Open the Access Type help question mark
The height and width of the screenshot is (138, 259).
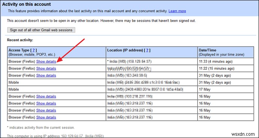[x=34, y=50]
